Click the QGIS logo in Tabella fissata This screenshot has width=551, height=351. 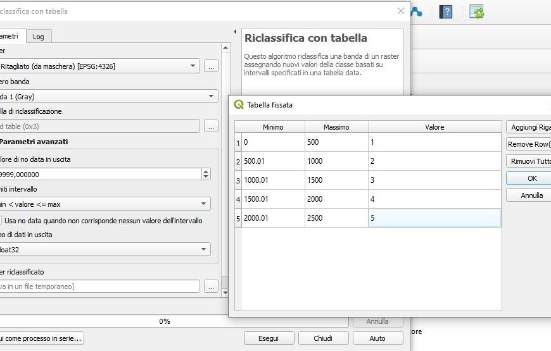[239, 104]
